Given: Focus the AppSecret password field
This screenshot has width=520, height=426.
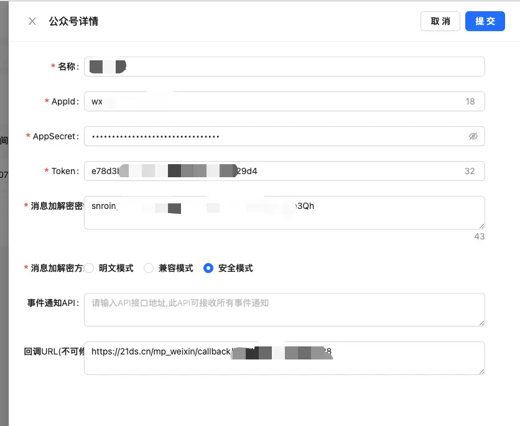Looking at the screenshot, I should pyautogui.click(x=284, y=136).
